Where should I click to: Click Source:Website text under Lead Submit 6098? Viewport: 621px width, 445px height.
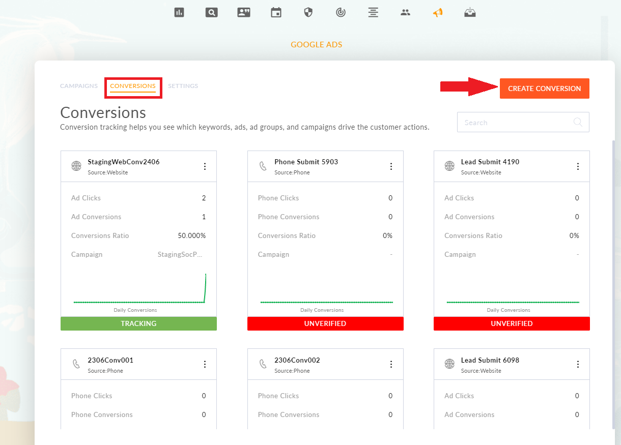(x=481, y=371)
